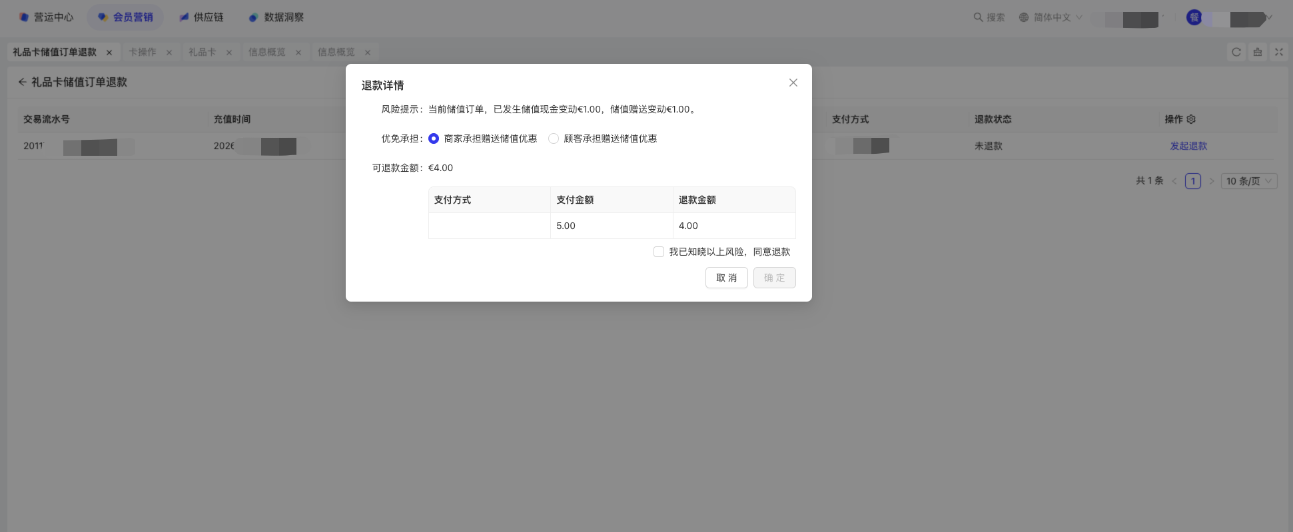
Task: Switch to the 礼品卡 tab
Action: pos(202,52)
